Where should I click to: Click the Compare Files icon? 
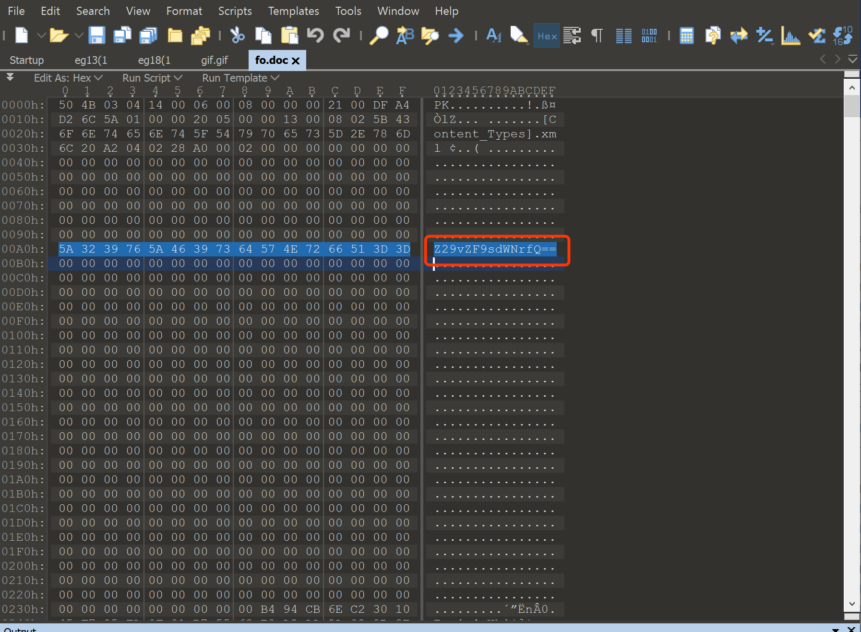(x=713, y=36)
